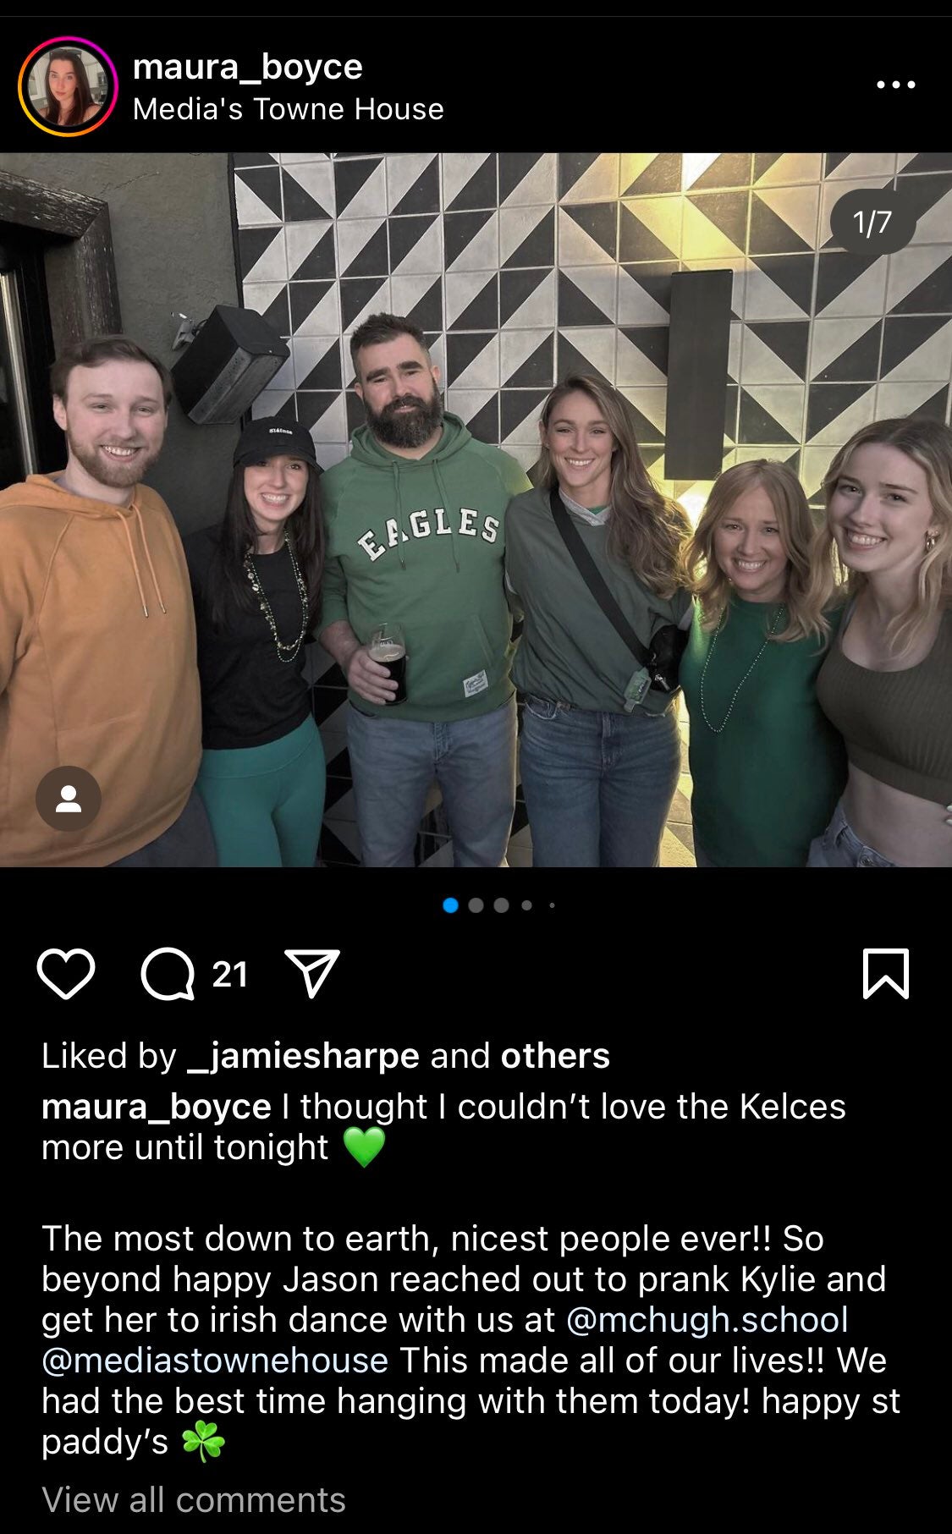Share the post with the paper plane icon

coord(312,973)
